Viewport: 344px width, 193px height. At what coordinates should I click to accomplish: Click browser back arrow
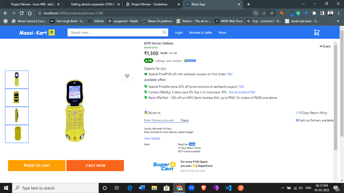click(6, 13)
